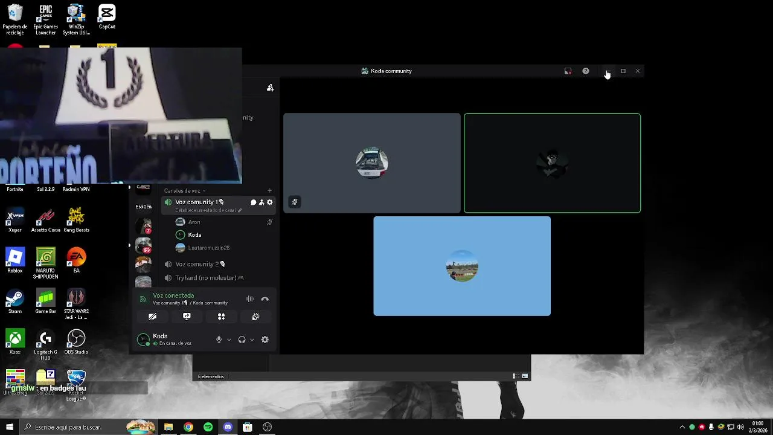
Task: Open activities launcher icon
Action: (x=221, y=317)
